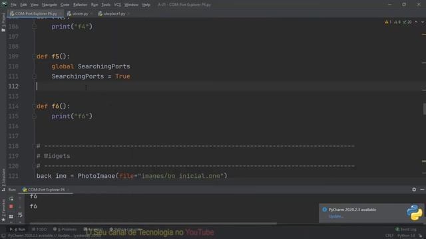
Task: Open the File menu
Action: click(13, 5)
